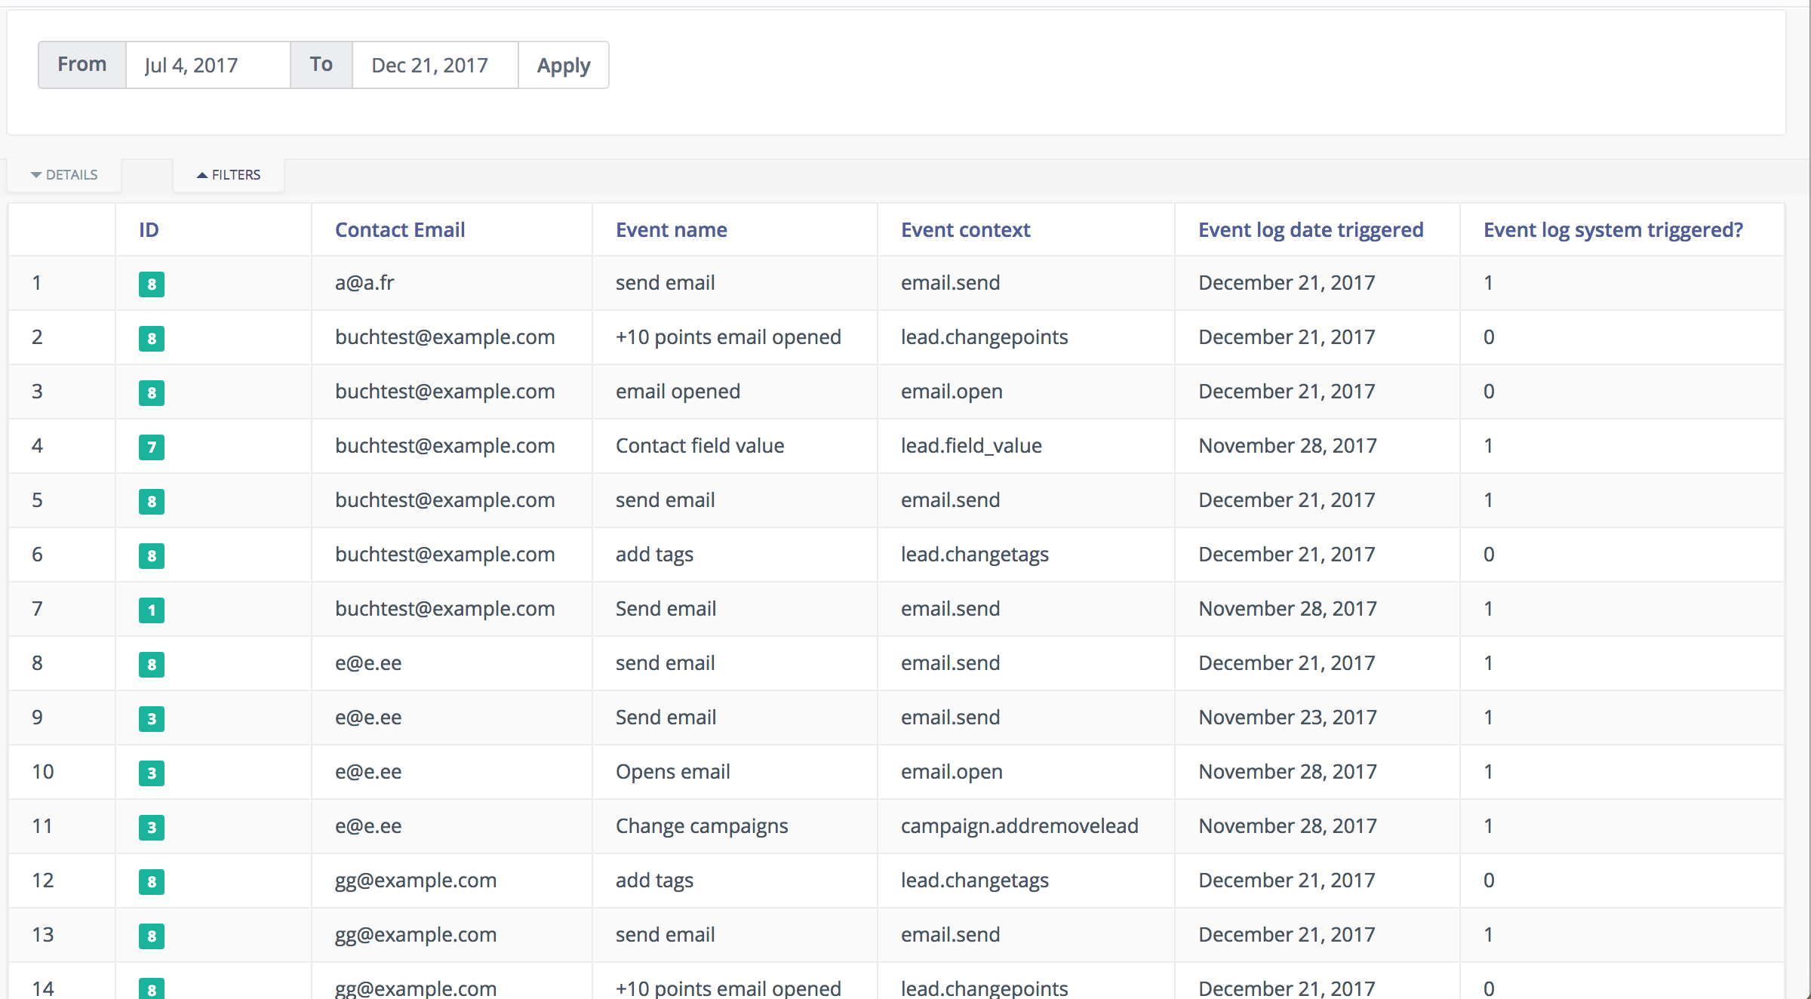Click 'add tags' event in row 6

(654, 555)
